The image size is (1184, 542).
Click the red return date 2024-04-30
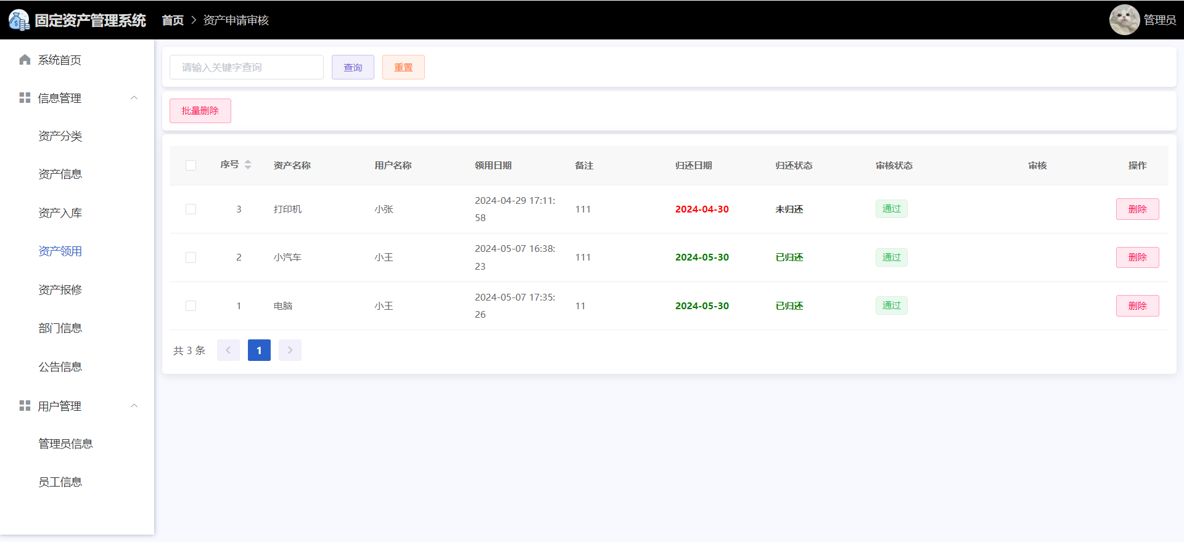click(x=702, y=209)
